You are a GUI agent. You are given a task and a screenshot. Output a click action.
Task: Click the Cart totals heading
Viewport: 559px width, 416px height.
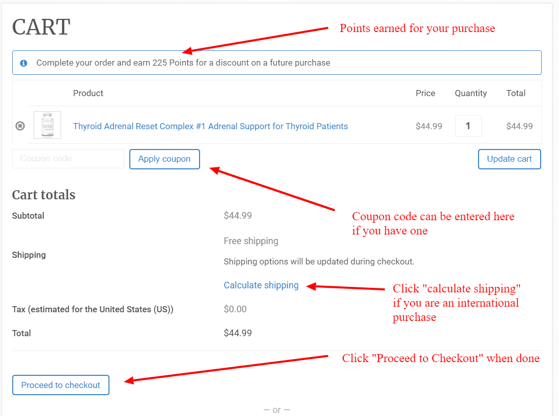[44, 195]
